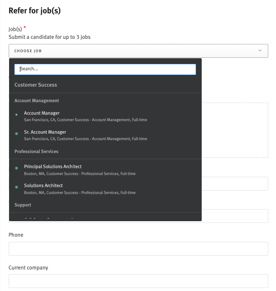The height and width of the screenshot is (291, 276).
Task: Click 'Submit a candidate for up to 3 jobs'
Action: [50, 37]
